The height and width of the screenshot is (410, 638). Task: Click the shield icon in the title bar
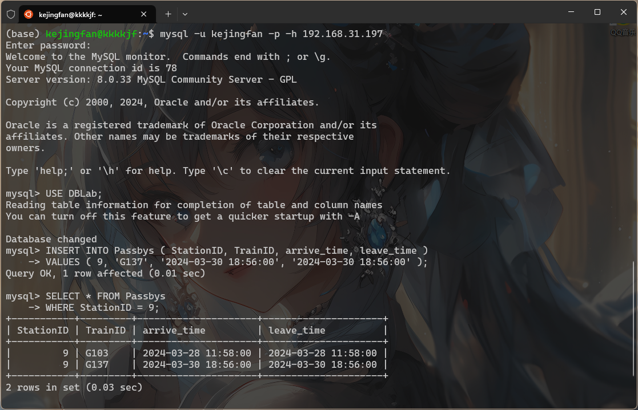pos(11,14)
